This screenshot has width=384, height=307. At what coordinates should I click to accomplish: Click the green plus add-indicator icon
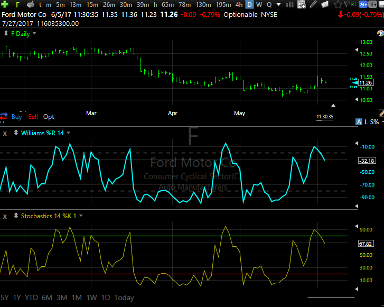pyautogui.click(x=5, y=4)
